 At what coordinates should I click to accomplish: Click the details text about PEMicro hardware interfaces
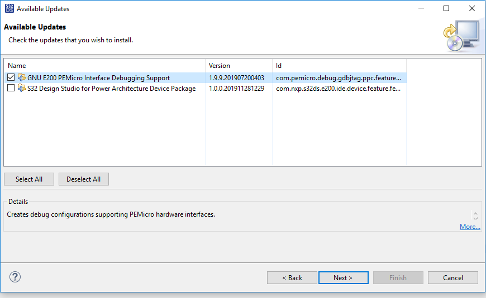pyautogui.click(x=111, y=214)
